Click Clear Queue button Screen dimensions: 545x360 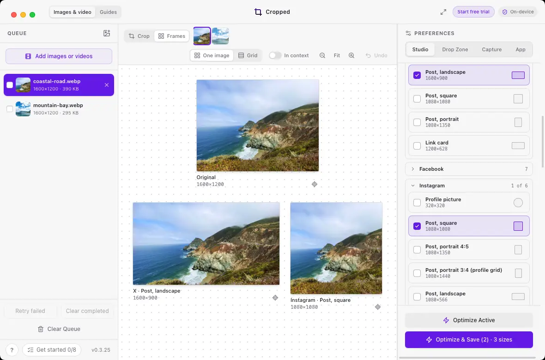pos(59,329)
